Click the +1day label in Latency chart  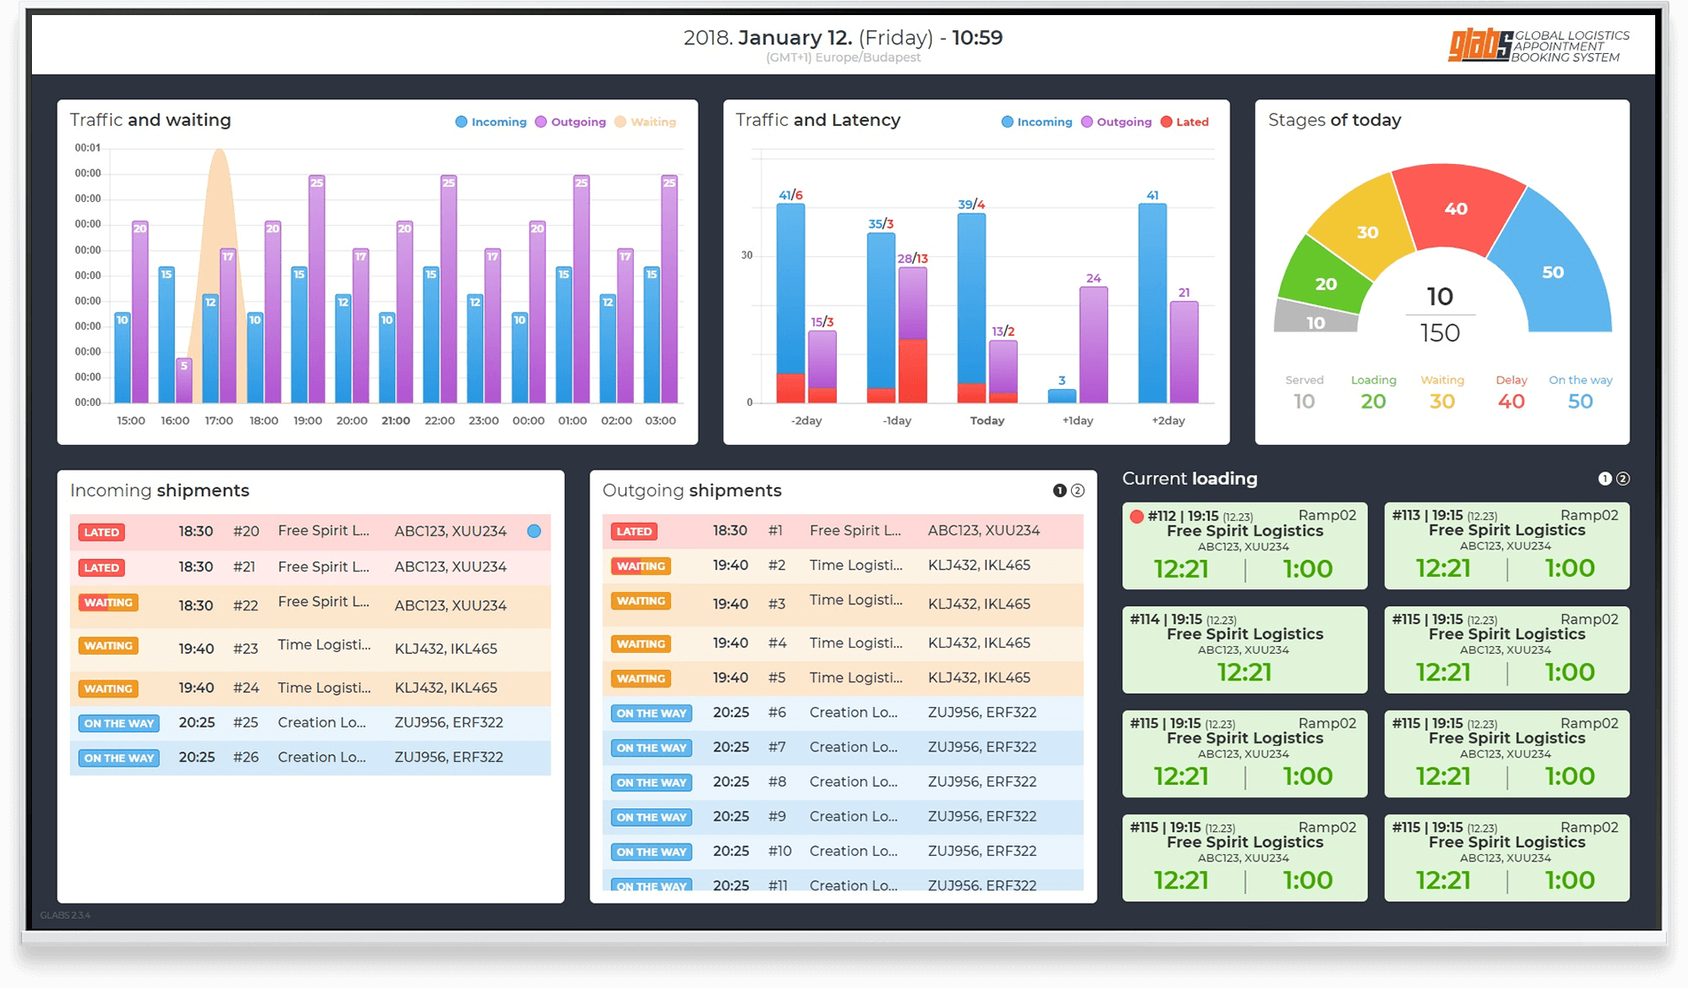1077,421
